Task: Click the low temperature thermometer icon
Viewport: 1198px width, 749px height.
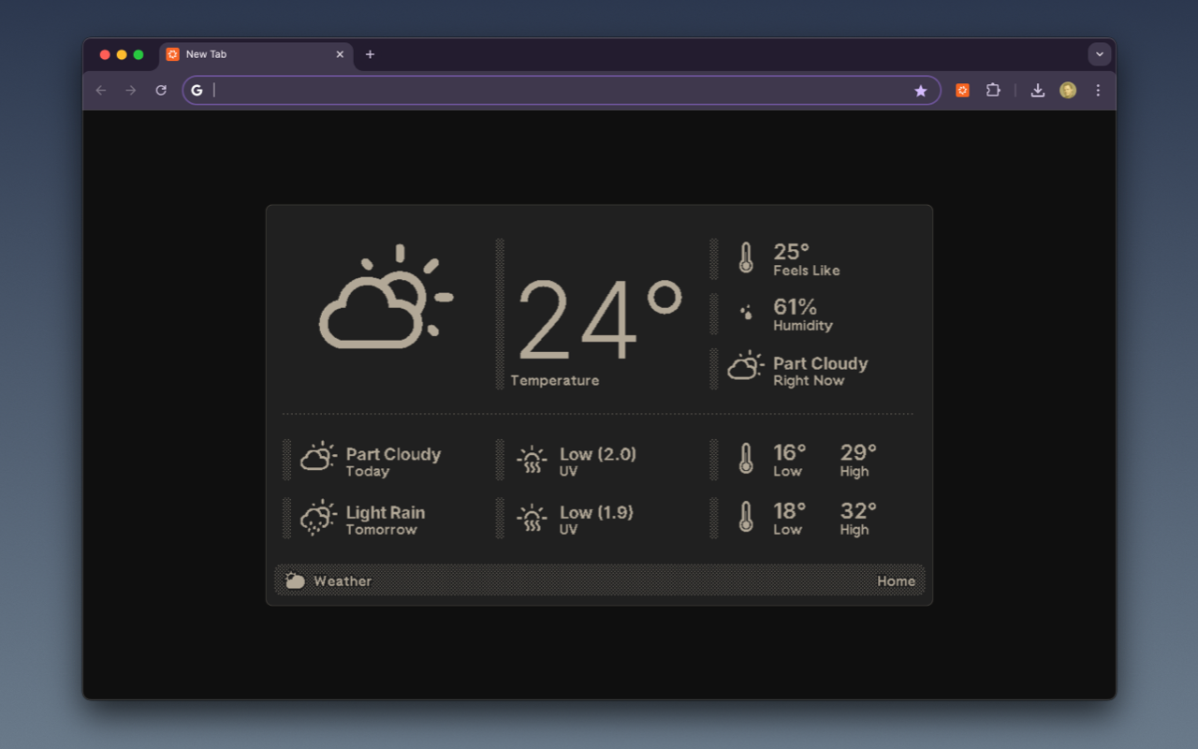Action: point(745,460)
